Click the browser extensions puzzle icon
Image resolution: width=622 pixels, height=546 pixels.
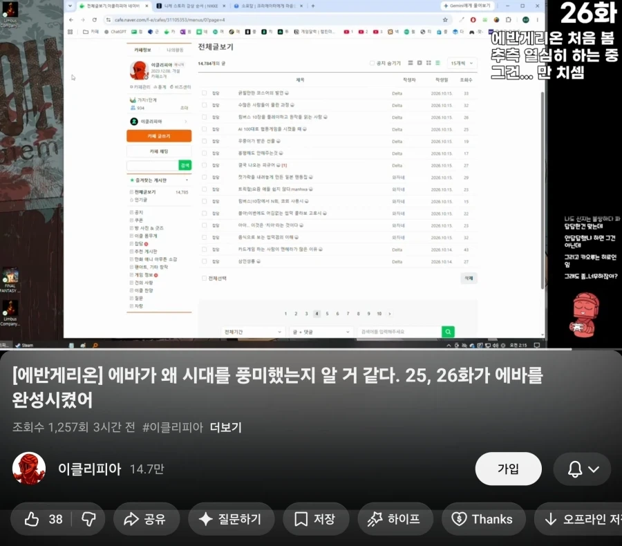508,19
